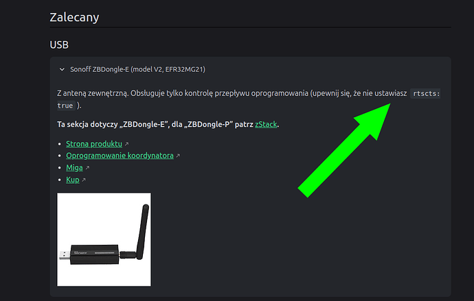Image resolution: width=474 pixels, height=301 pixels.
Task: Click external-link icon next to Strona produktu
Action: [126, 144]
